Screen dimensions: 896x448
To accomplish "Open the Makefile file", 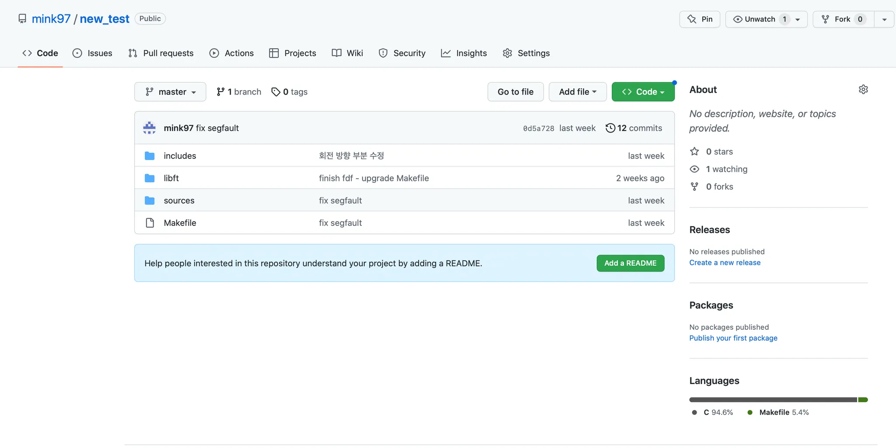I will point(180,223).
